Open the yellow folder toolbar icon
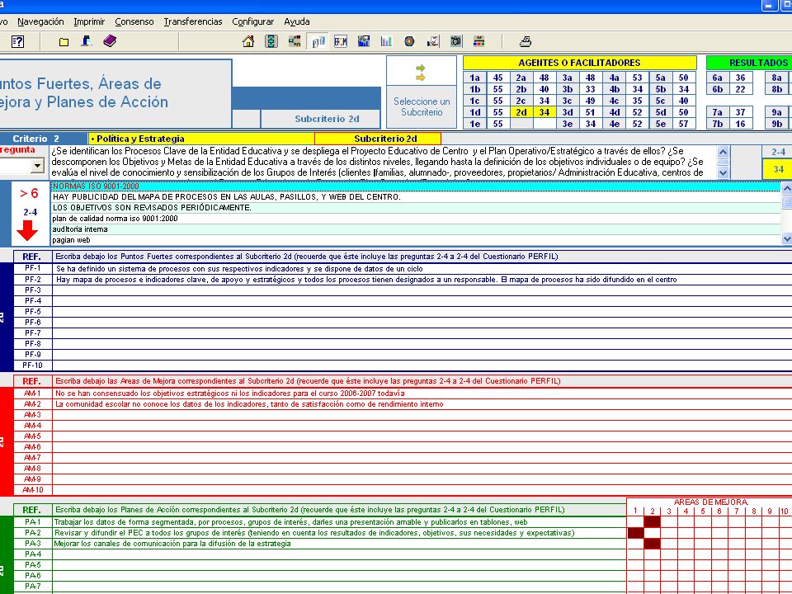 click(64, 42)
